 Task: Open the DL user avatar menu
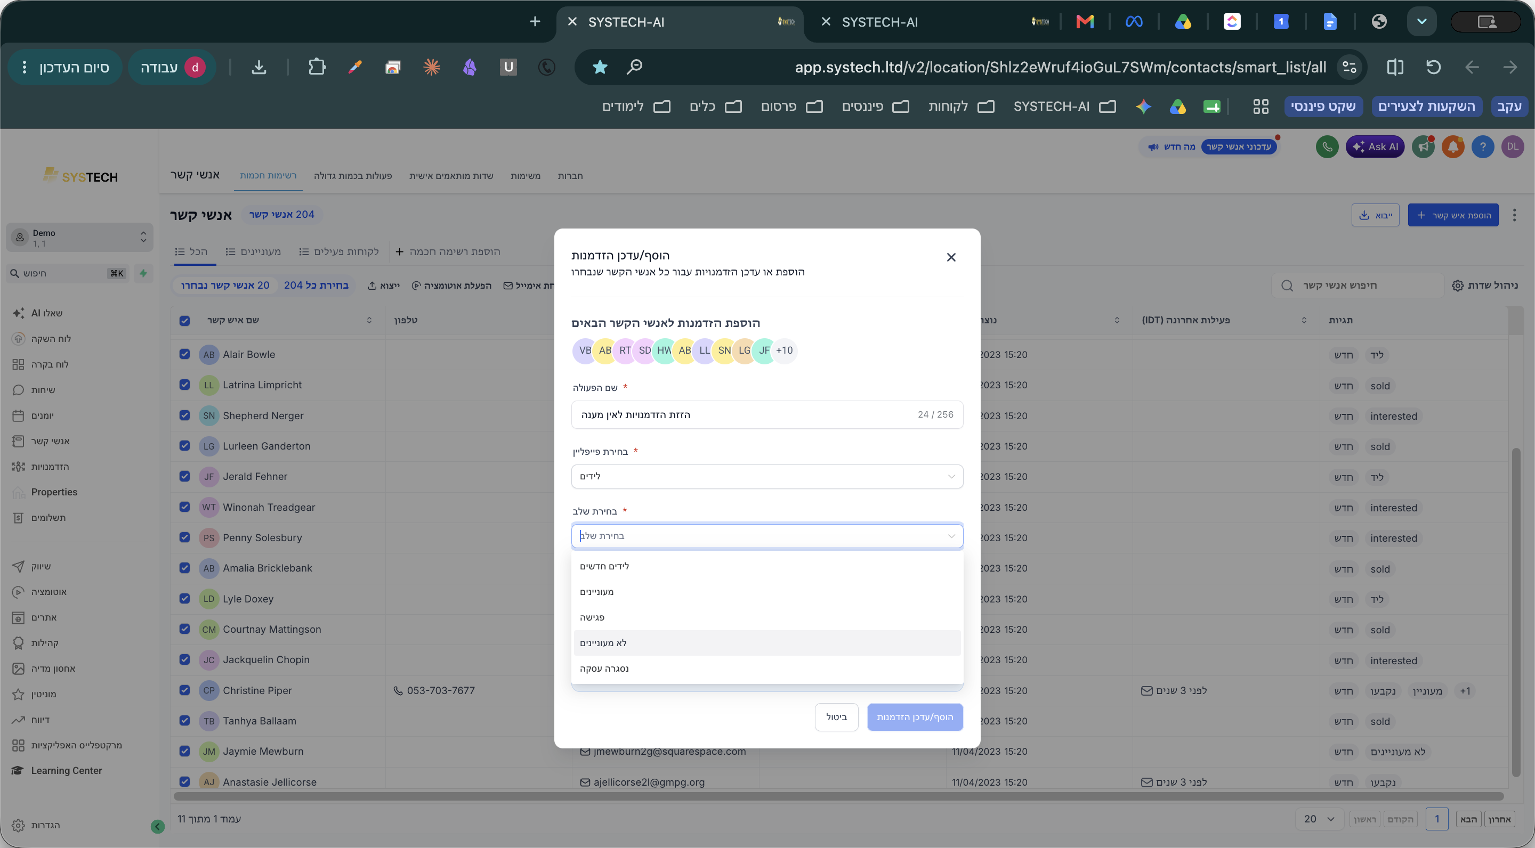1513,146
